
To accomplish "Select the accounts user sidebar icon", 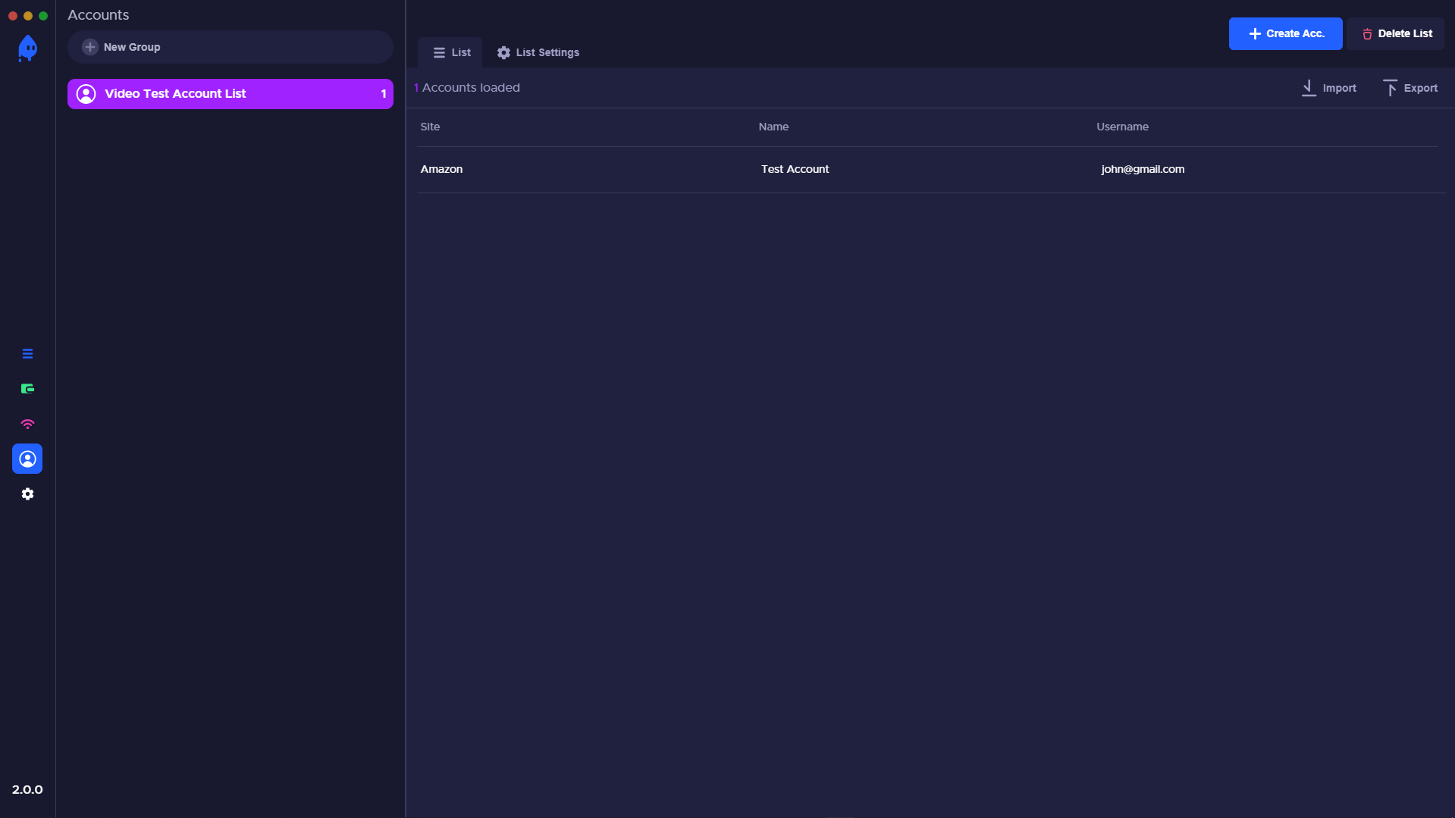I will click(x=27, y=459).
